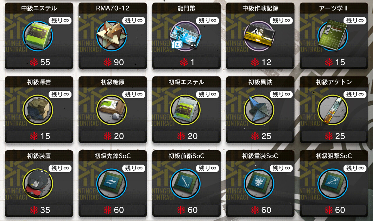The width and height of the screenshot is (373, 221).
Task: Click the 1 price bar under 龍門幣
Action: coord(186,62)
